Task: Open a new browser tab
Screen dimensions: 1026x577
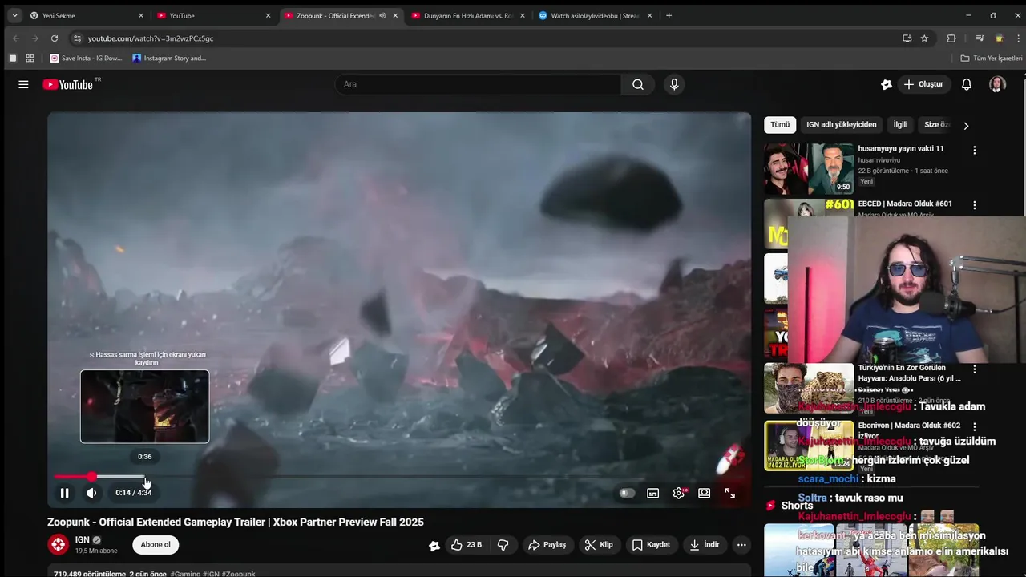Action: pyautogui.click(x=669, y=15)
